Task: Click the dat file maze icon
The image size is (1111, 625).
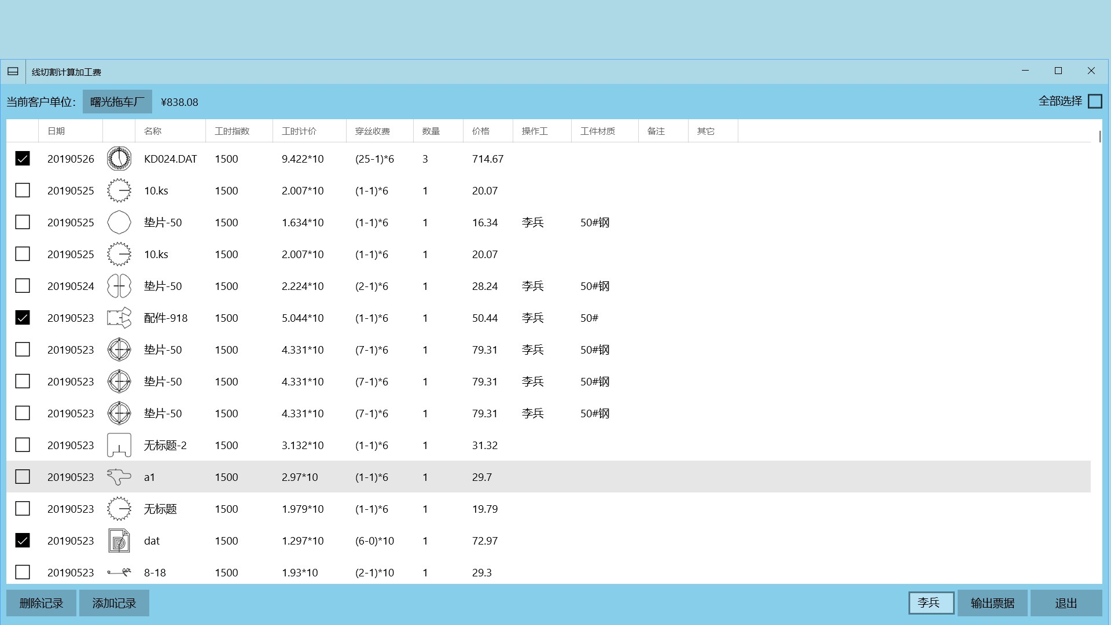Action: click(x=119, y=541)
